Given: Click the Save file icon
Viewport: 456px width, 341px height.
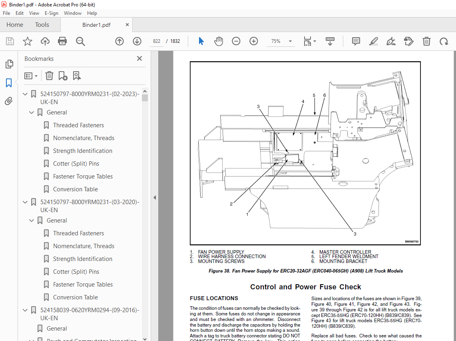Looking at the screenshot, I should pyautogui.click(x=10, y=41).
